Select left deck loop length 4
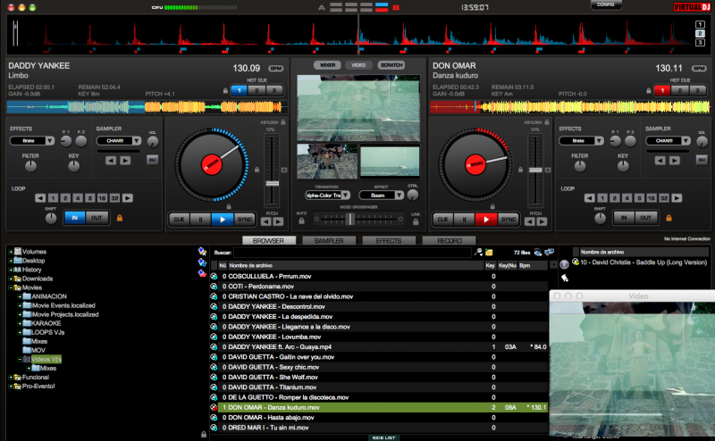The width and height of the screenshot is (715, 441). tap(78, 198)
